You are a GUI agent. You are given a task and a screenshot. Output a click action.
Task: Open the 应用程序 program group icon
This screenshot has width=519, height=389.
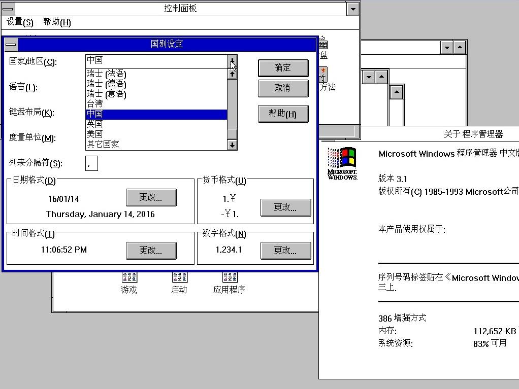click(x=229, y=278)
